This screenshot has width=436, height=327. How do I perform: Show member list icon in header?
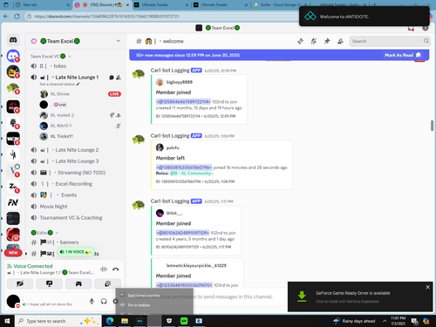(340, 41)
